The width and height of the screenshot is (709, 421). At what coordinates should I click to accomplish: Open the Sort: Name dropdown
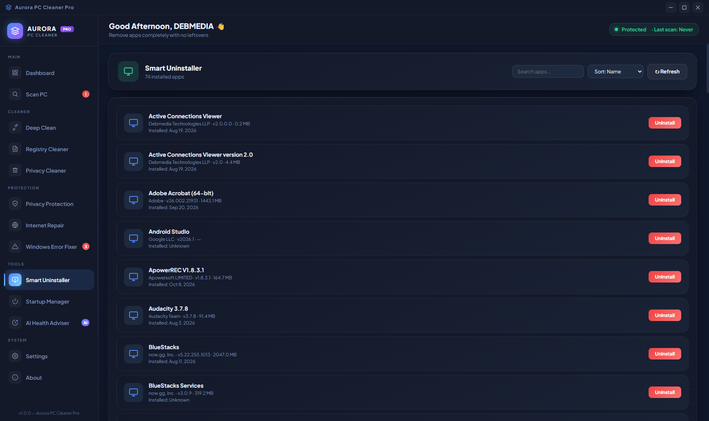pos(616,72)
